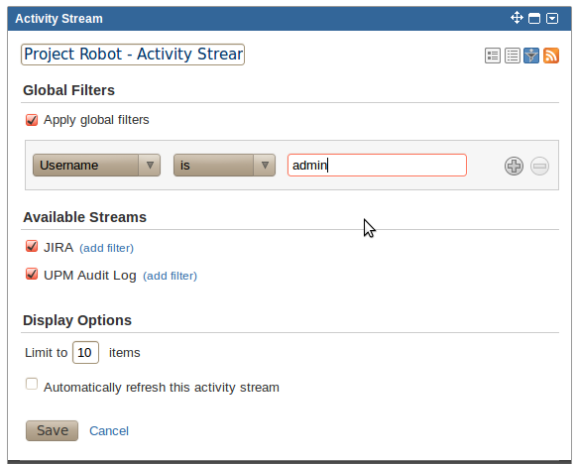Add another global filter with plus icon

pyautogui.click(x=514, y=166)
